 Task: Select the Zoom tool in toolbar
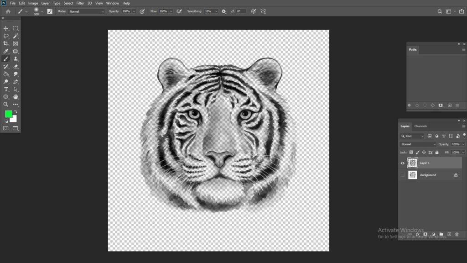point(5,105)
